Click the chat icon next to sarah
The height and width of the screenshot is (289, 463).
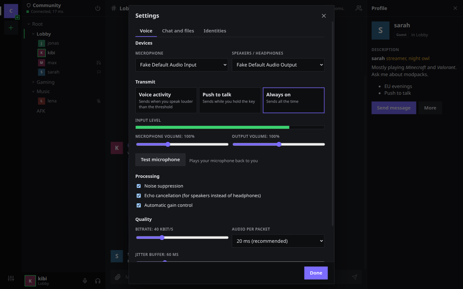99,72
